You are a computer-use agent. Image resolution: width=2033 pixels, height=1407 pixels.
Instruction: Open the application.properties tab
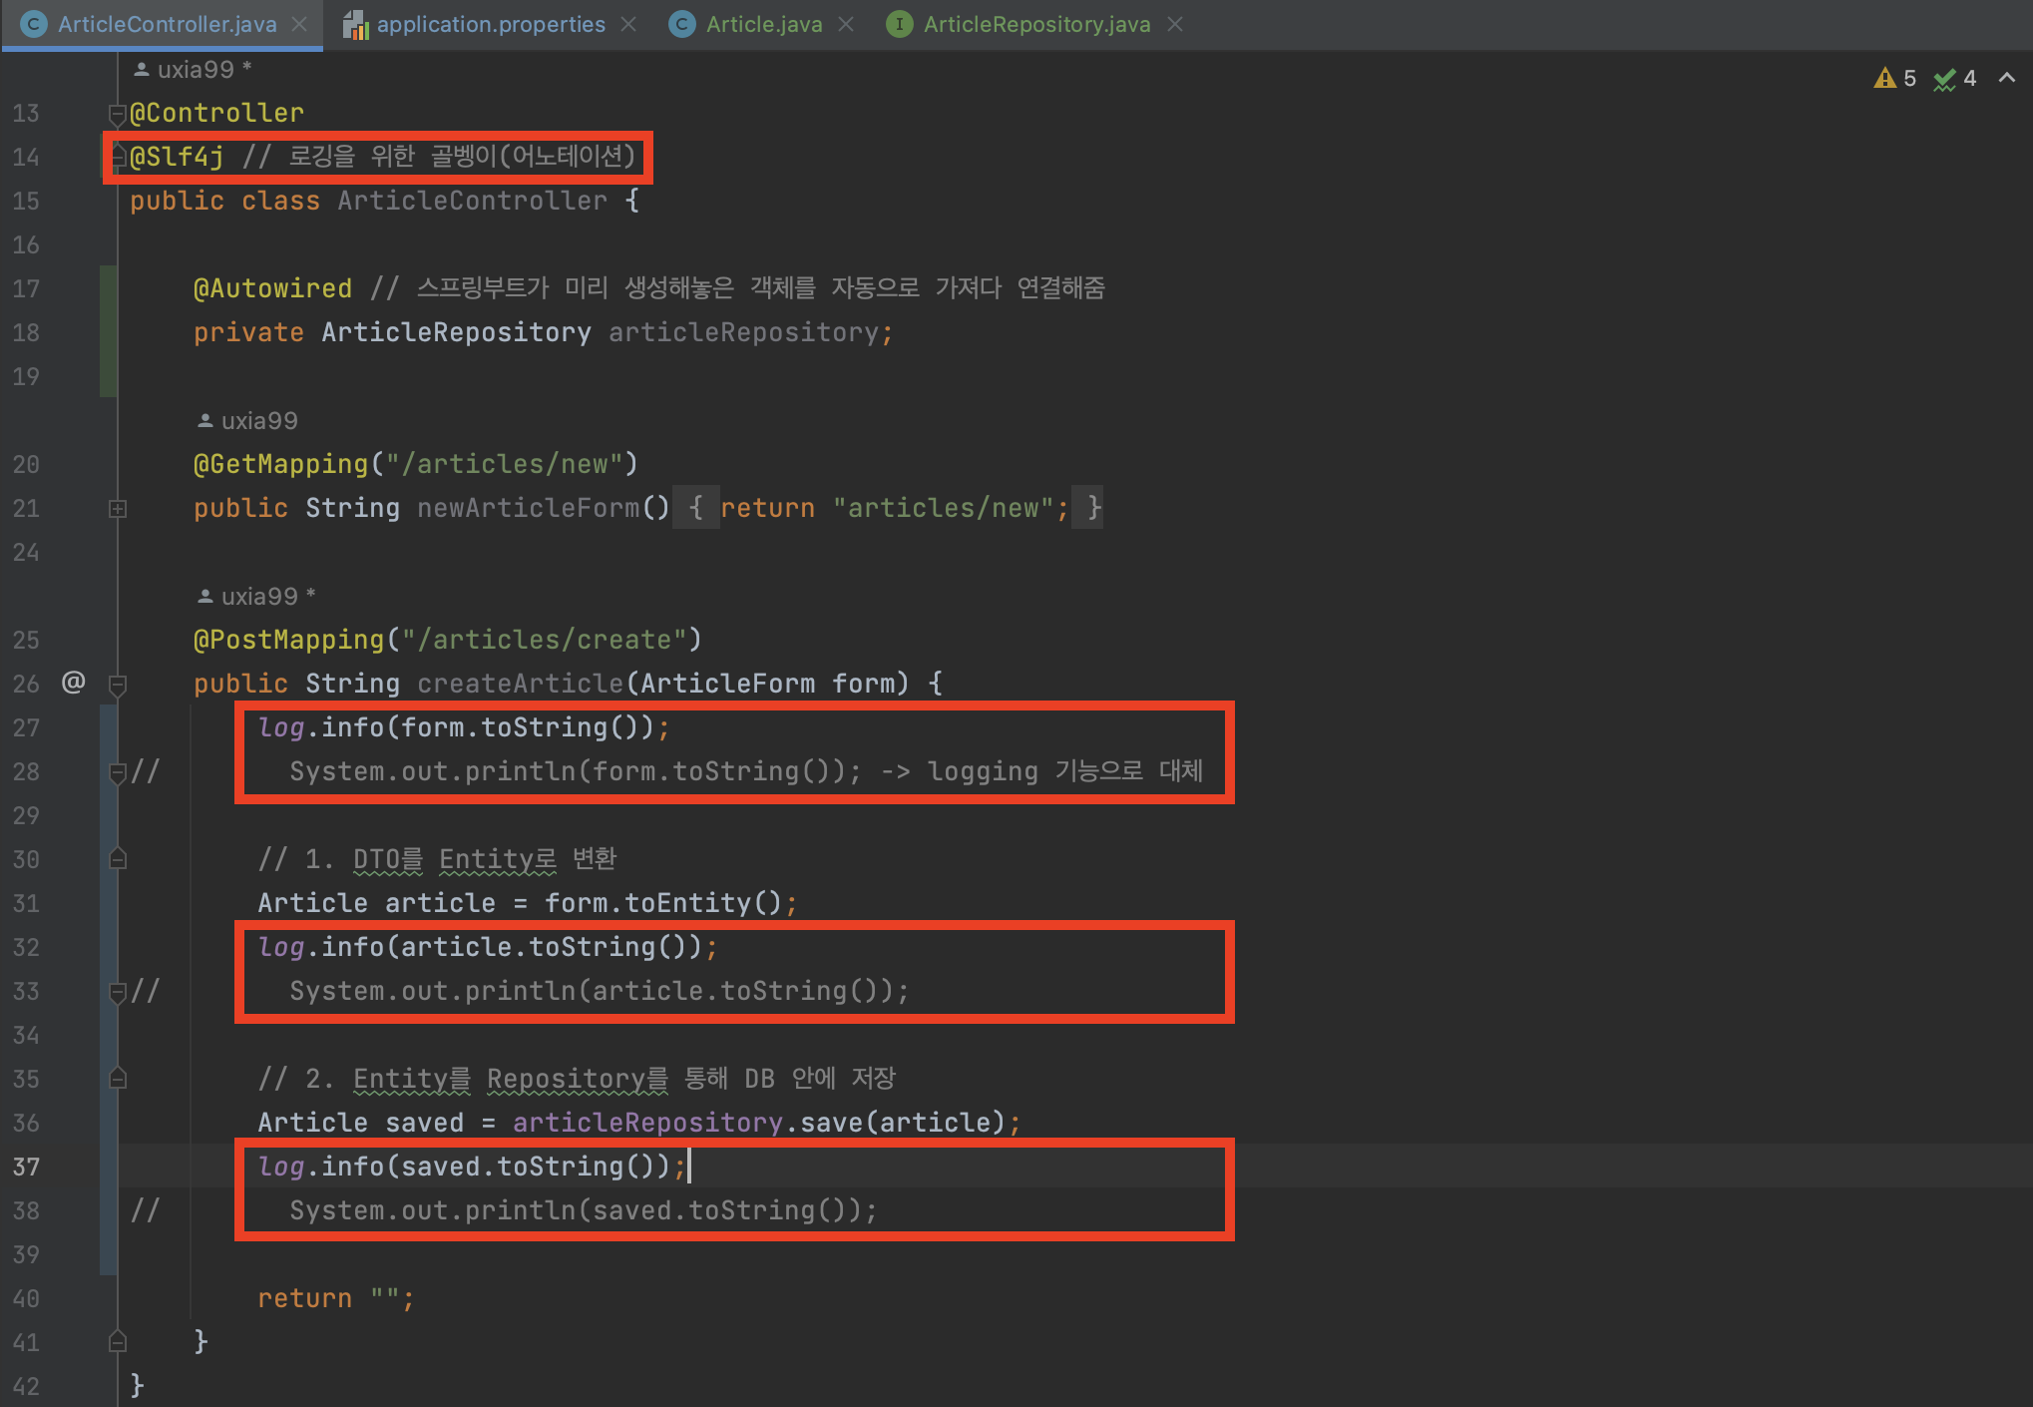490,24
